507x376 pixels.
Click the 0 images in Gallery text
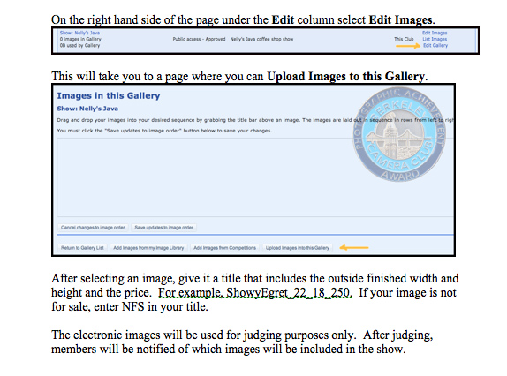(x=80, y=39)
